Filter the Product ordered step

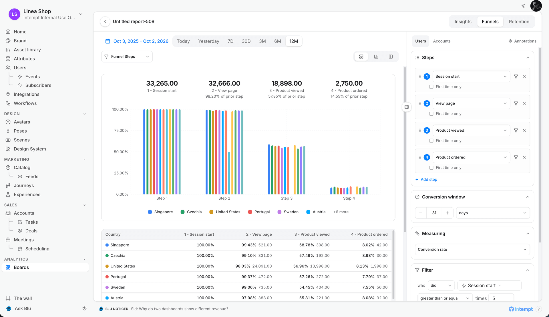click(x=516, y=157)
